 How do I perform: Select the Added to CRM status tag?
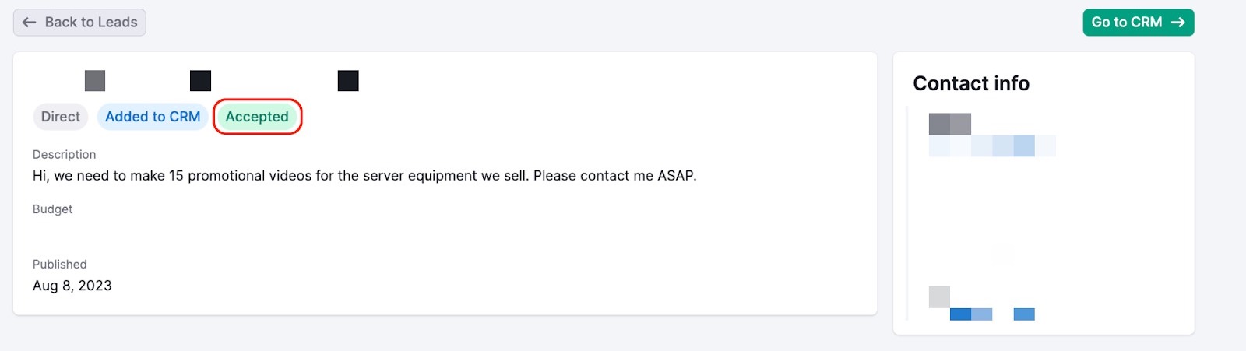[153, 117]
